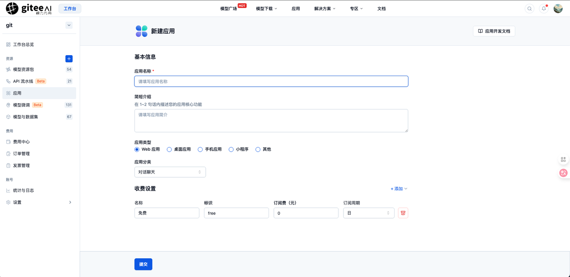Open the QR code floating icon

click(x=563, y=159)
